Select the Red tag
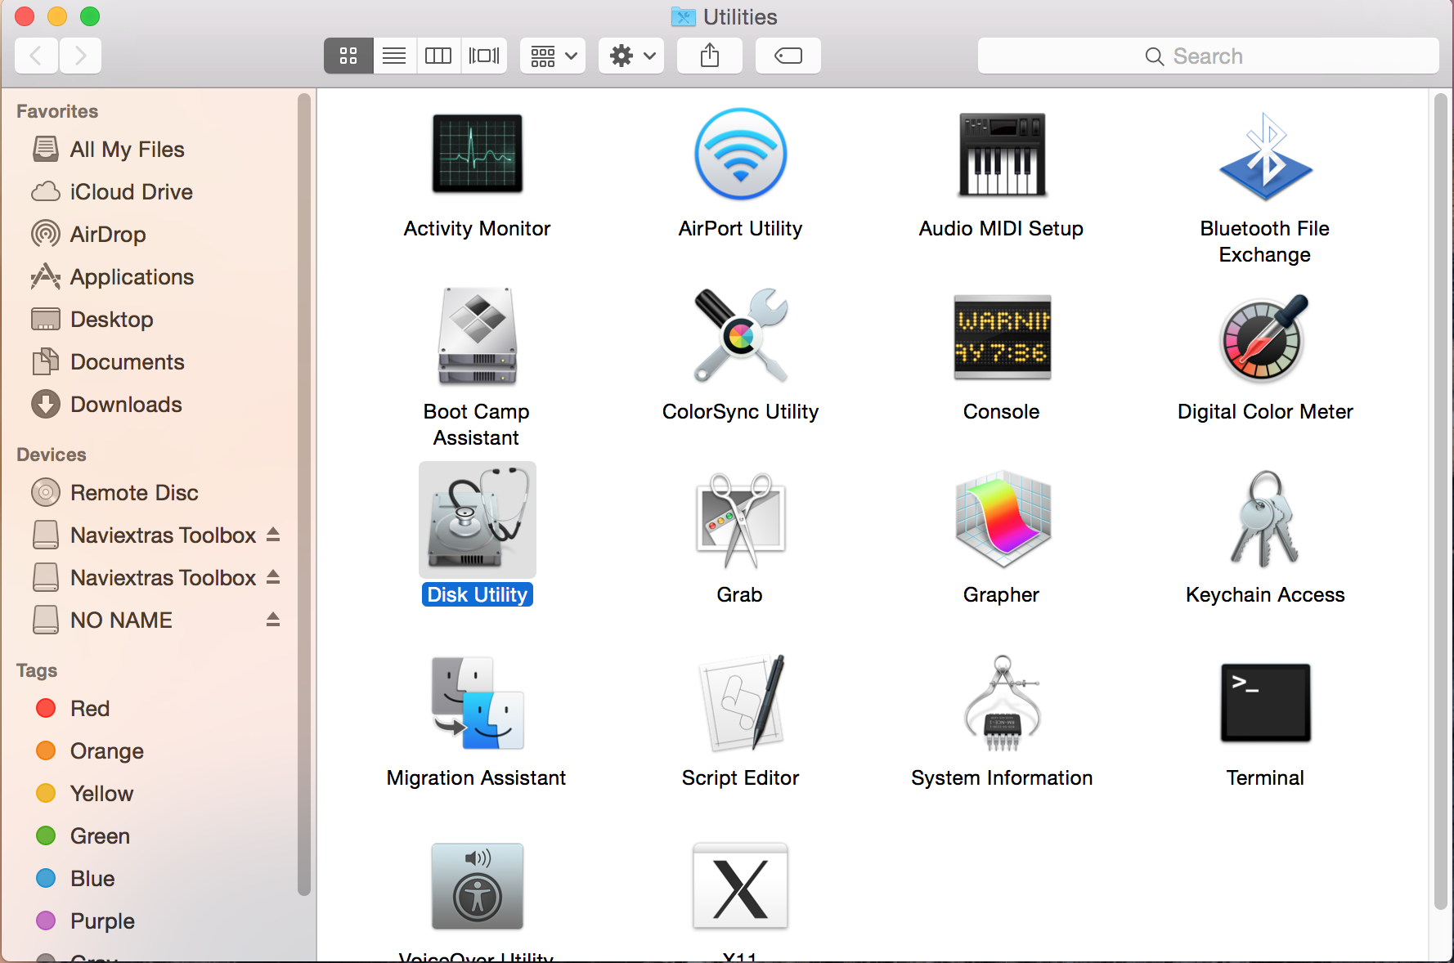This screenshot has width=1454, height=963. 89,708
